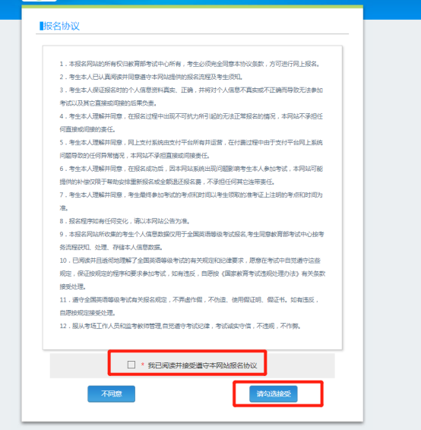Click clause 3 about truthful personal information

pos(192,96)
